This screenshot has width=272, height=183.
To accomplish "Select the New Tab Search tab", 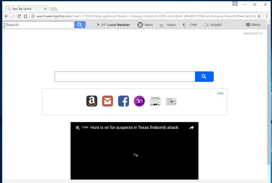I will [26, 9].
